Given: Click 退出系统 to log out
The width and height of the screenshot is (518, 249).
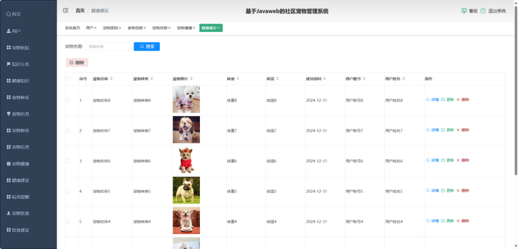Looking at the screenshot, I should pos(493,11).
